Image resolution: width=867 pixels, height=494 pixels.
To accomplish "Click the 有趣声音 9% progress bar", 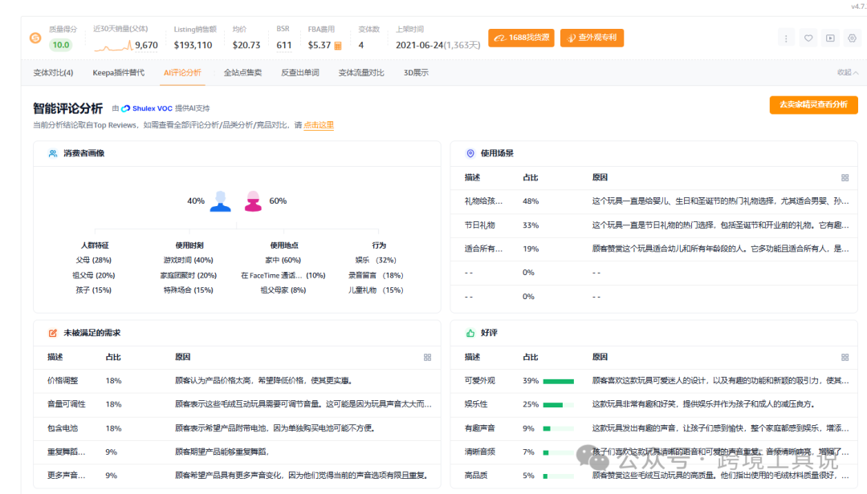I will pyautogui.click(x=559, y=429).
